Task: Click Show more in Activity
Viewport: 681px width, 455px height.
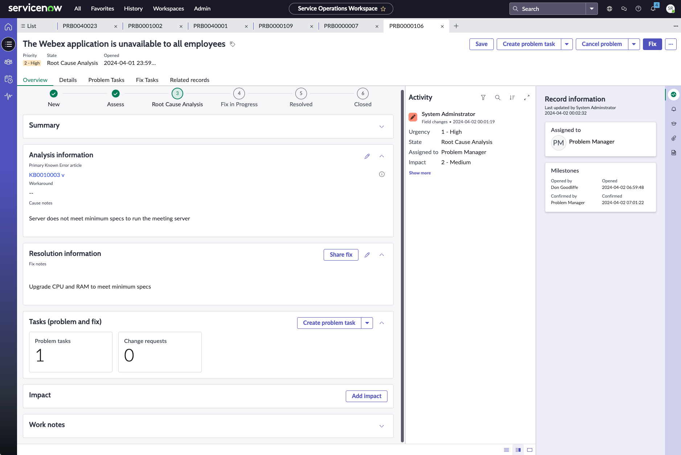Action: click(x=420, y=173)
